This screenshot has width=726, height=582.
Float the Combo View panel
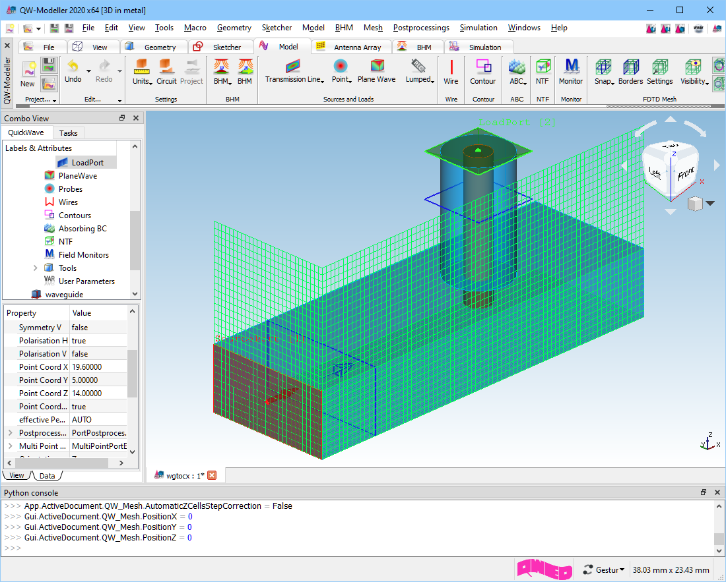coord(122,118)
